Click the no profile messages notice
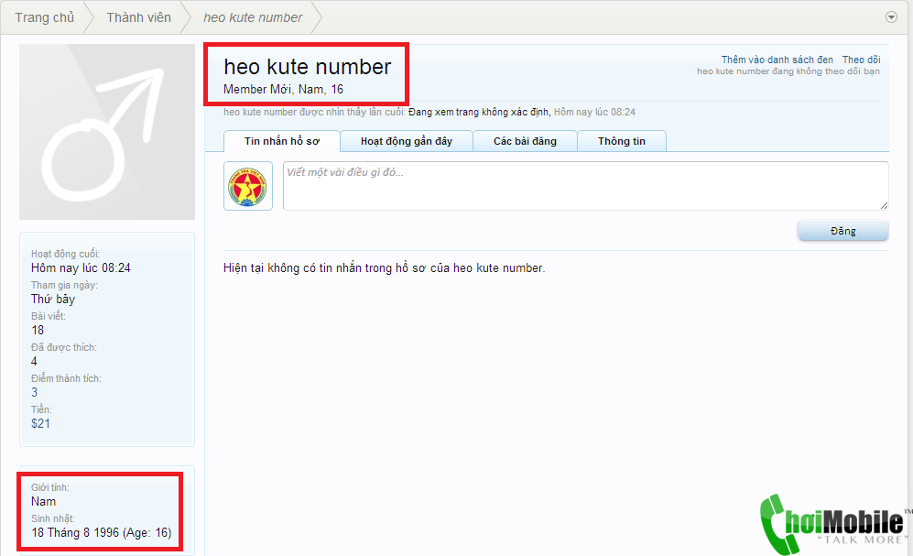The image size is (913, 556). pyautogui.click(x=385, y=267)
